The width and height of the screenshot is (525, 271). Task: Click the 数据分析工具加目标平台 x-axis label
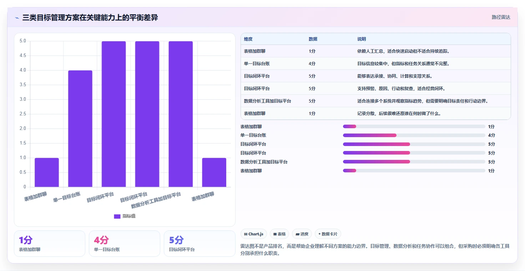156,200
